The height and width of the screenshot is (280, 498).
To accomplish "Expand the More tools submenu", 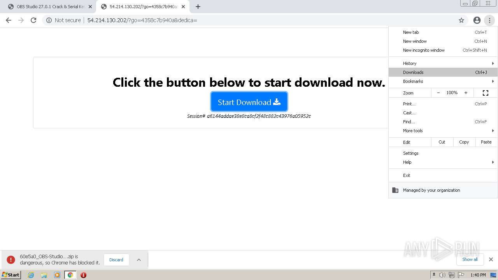I will [x=443, y=131].
